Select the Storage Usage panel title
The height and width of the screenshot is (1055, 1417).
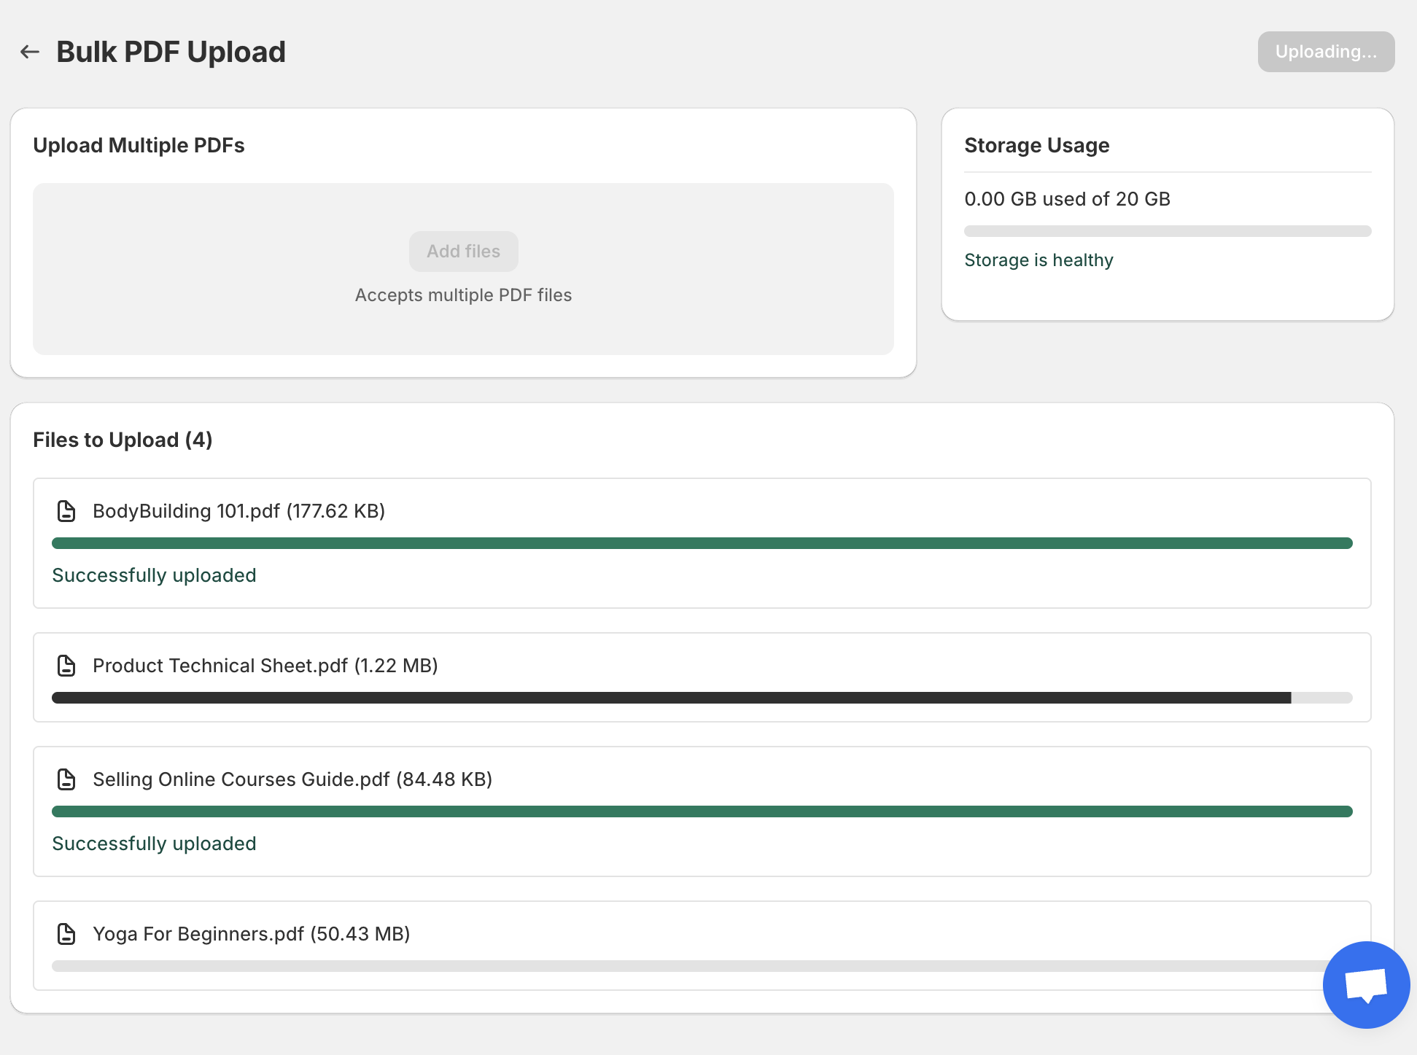1037,145
